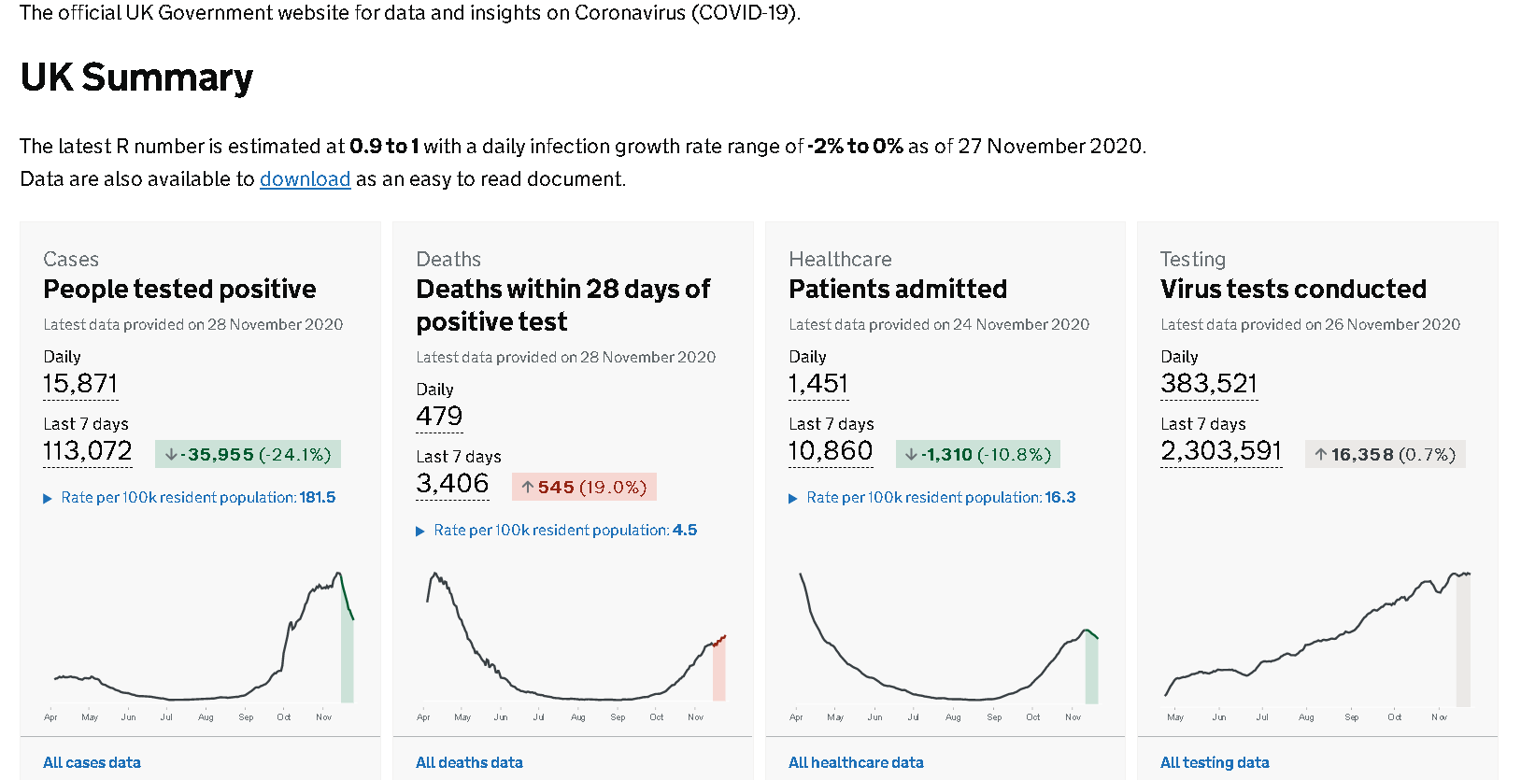The width and height of the screenshot is (1521, 780).
Task: Click the last 7 days cases total 113,072
Action: (x=88, y=451)
